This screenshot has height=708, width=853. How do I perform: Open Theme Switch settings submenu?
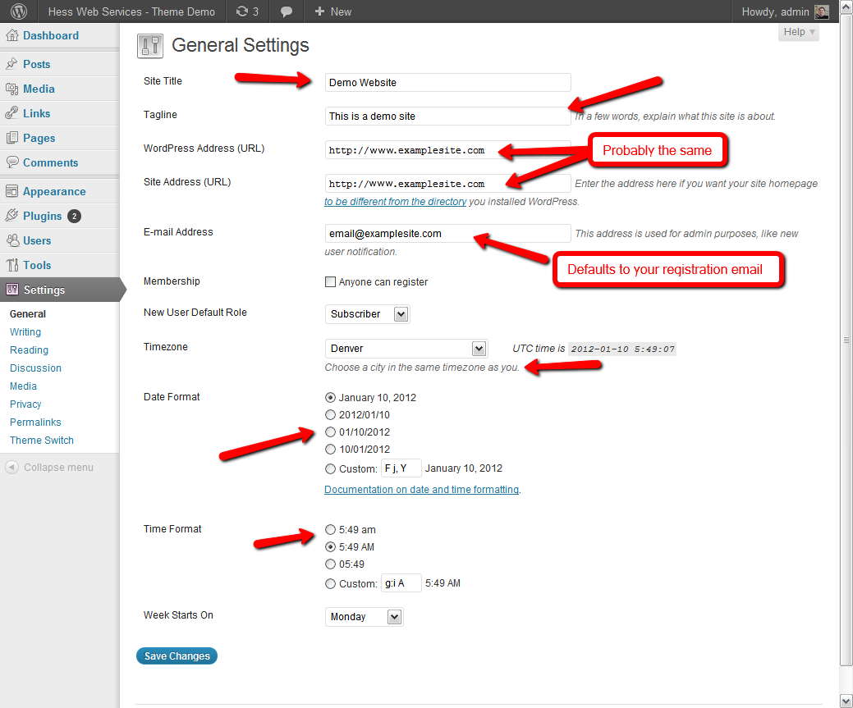click(x=42, y=440)
